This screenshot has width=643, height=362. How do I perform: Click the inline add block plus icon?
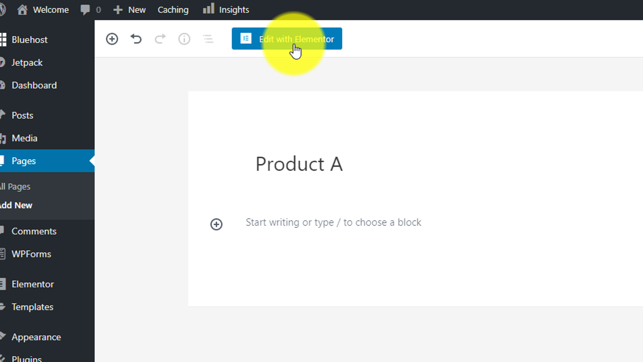[x=216, y=224]
